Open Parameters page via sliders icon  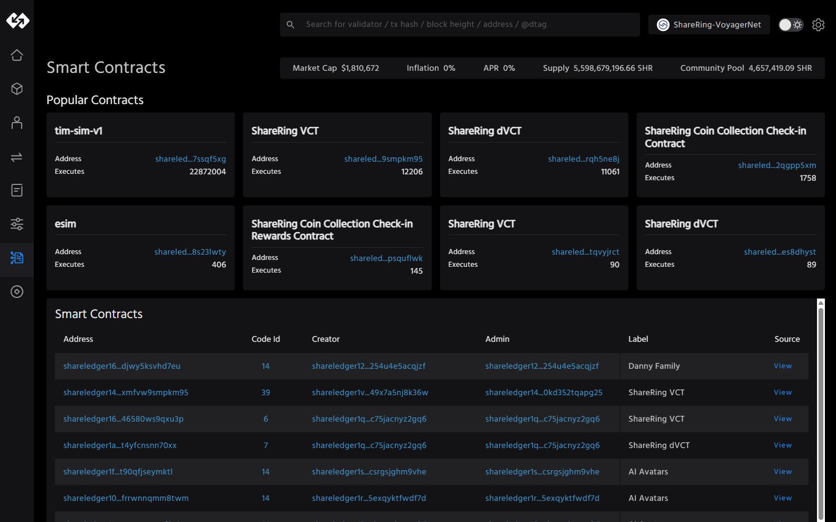(x=17, y=224)
